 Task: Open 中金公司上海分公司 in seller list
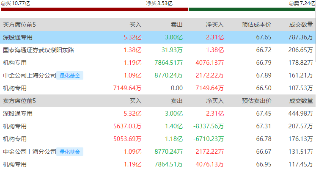[30, 152]
